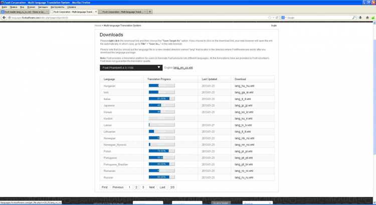Viewport: 376px width, 205px height.
Task: Open the Правка menu
Action: coord(14,7)
